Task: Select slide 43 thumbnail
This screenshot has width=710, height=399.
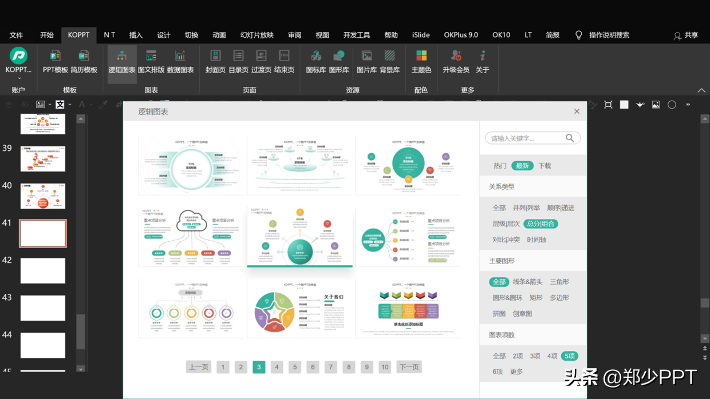Action: (43, 308)
